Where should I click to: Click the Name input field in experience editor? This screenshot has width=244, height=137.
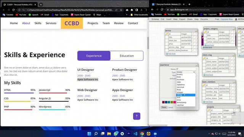click(x=186, y=69)
